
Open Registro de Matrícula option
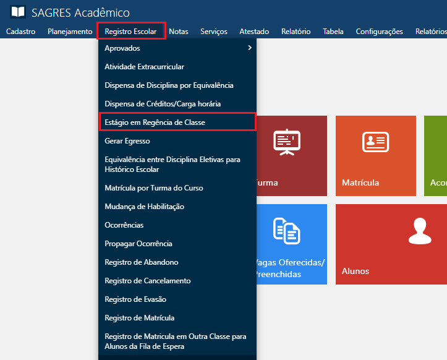[x=140, y=318]
